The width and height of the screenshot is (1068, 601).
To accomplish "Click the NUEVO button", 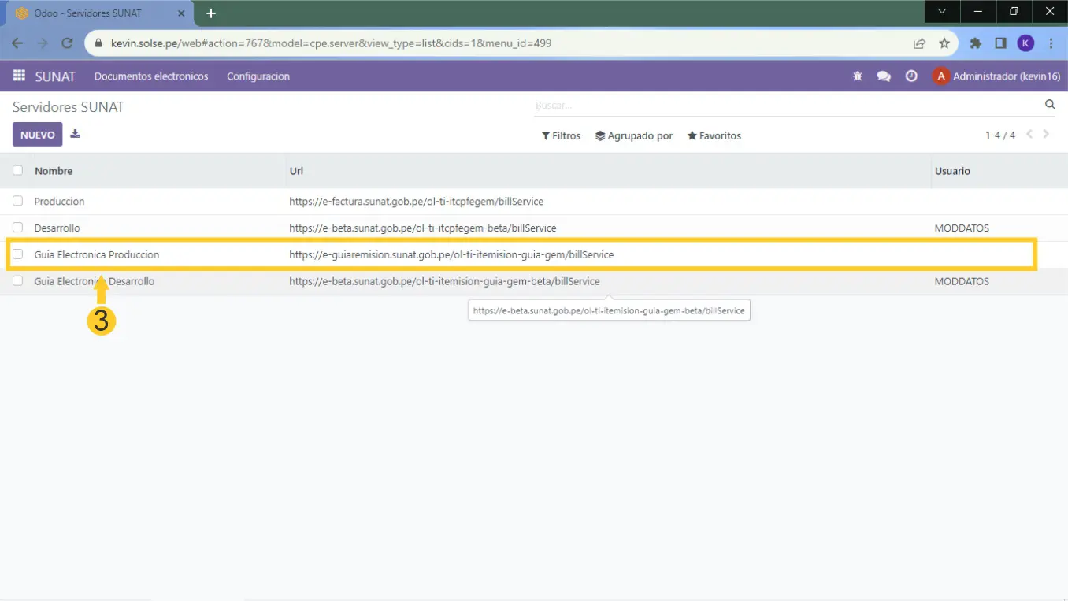I will coord(37,135).
